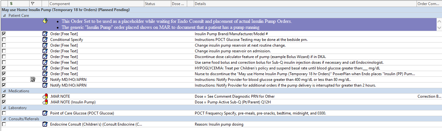Image resolution: width=442 pixels, height=131 pixels.
Task: Click the filter flag icon in the header
Action: coord(32,4)
